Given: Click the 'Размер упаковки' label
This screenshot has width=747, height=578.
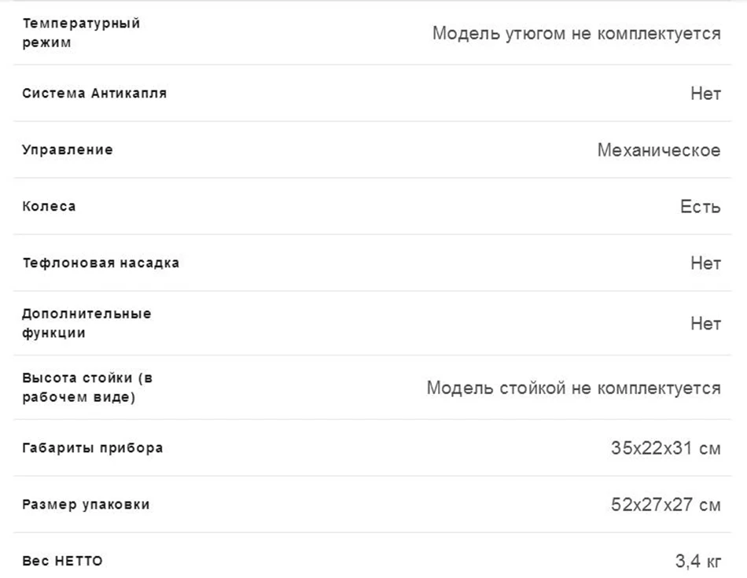Looking at the screenshot, I should (x=86, y=505).
